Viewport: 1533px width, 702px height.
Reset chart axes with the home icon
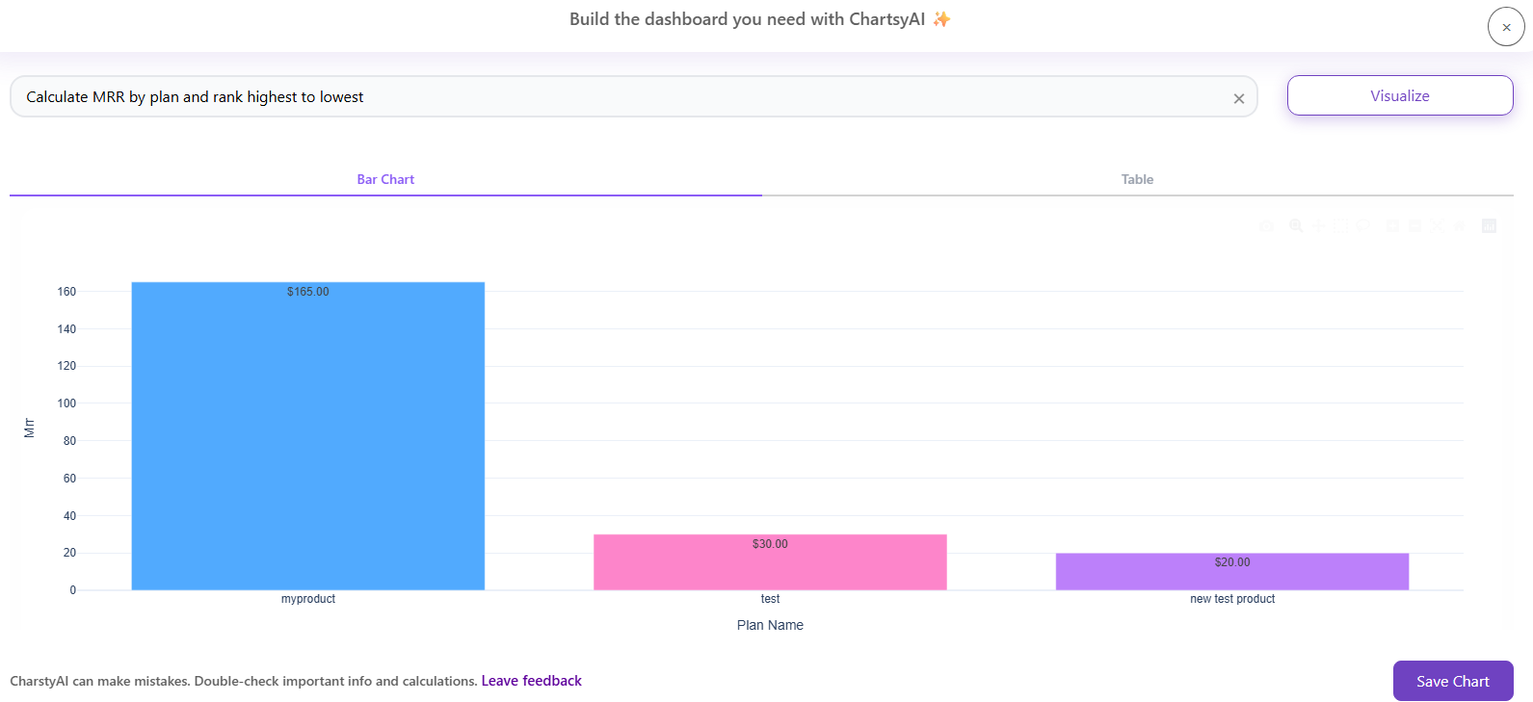click(1459, 225)
